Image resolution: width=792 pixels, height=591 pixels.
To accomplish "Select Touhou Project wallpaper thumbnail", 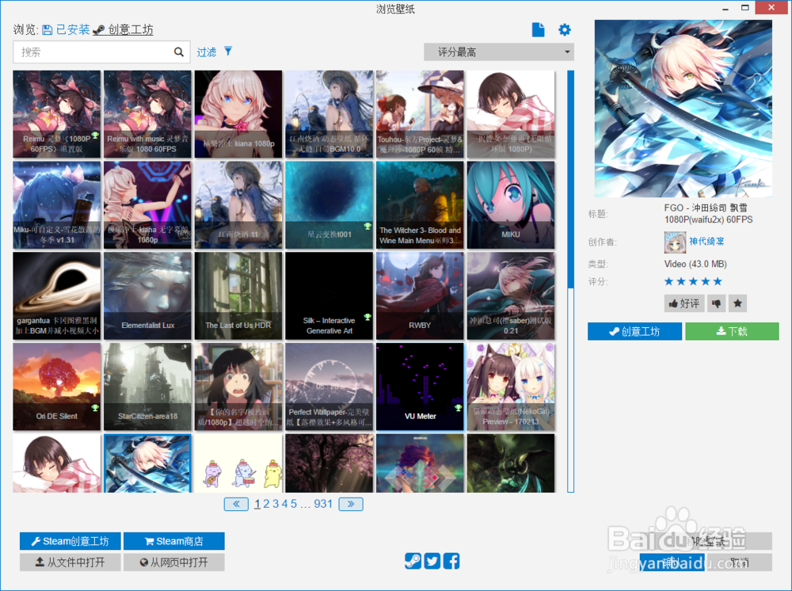I will tap(420, 114).
